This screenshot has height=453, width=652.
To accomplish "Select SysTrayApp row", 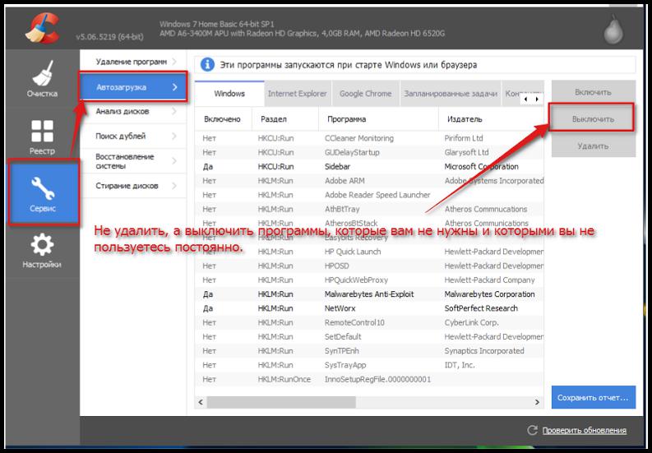I will coord(369,365).
